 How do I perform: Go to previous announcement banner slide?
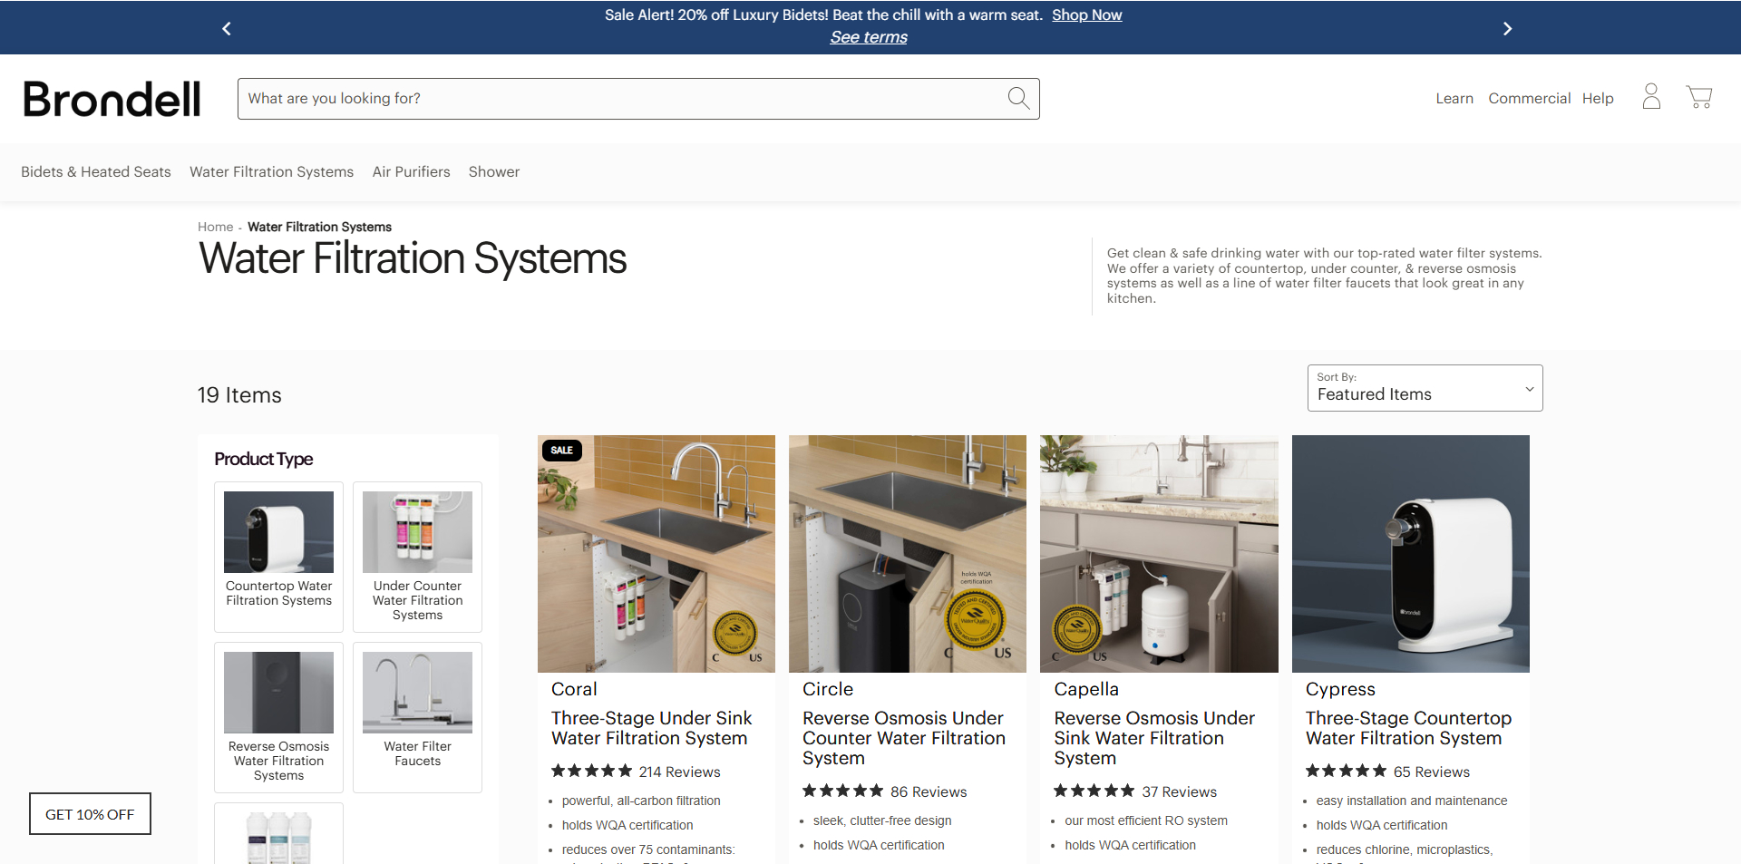coord(227,29)
